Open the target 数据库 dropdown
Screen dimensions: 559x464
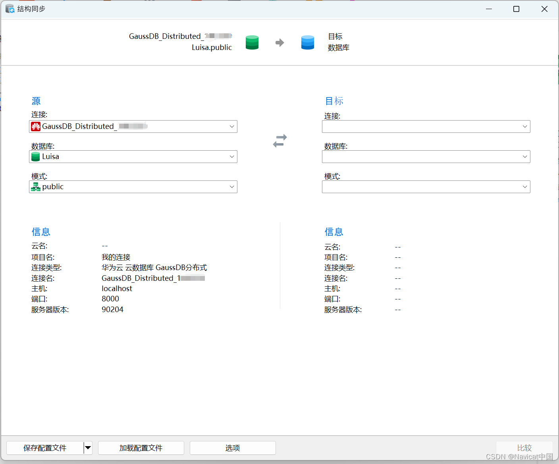(x=426, y=157)
